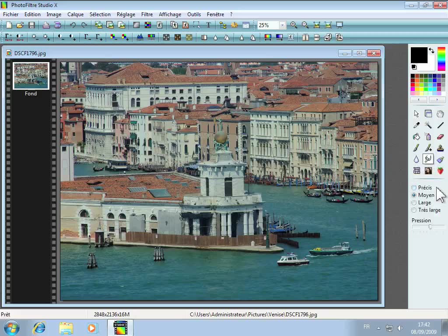The height and width of the screenshot is (336, 448).
Task: Select the Hand move tool
Action: [440, 114]
